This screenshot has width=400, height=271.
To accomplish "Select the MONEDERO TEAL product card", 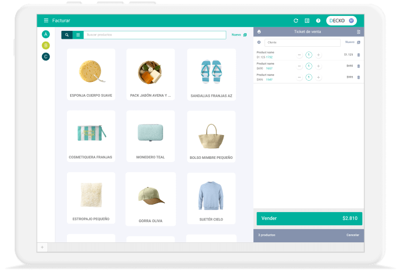I will pos(150,136).
